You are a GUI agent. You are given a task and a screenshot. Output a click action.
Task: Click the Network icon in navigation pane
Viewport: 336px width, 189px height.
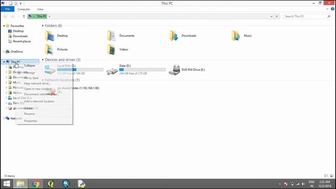tap(8, 118)
